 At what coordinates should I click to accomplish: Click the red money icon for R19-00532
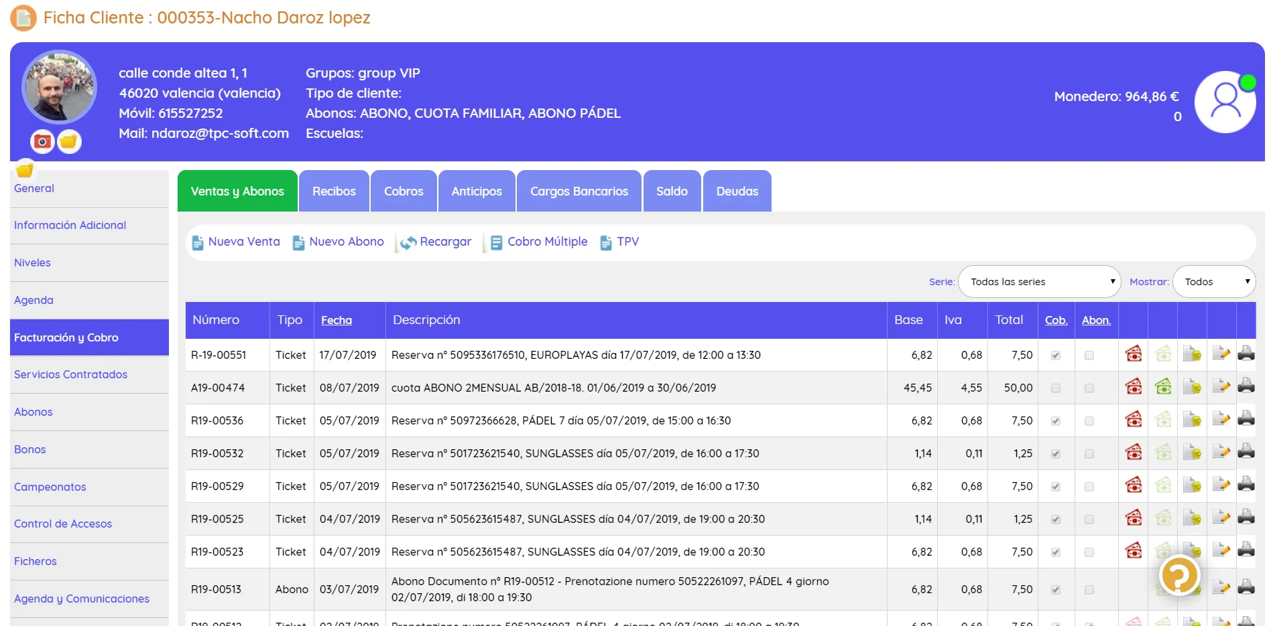[1134, 452]
